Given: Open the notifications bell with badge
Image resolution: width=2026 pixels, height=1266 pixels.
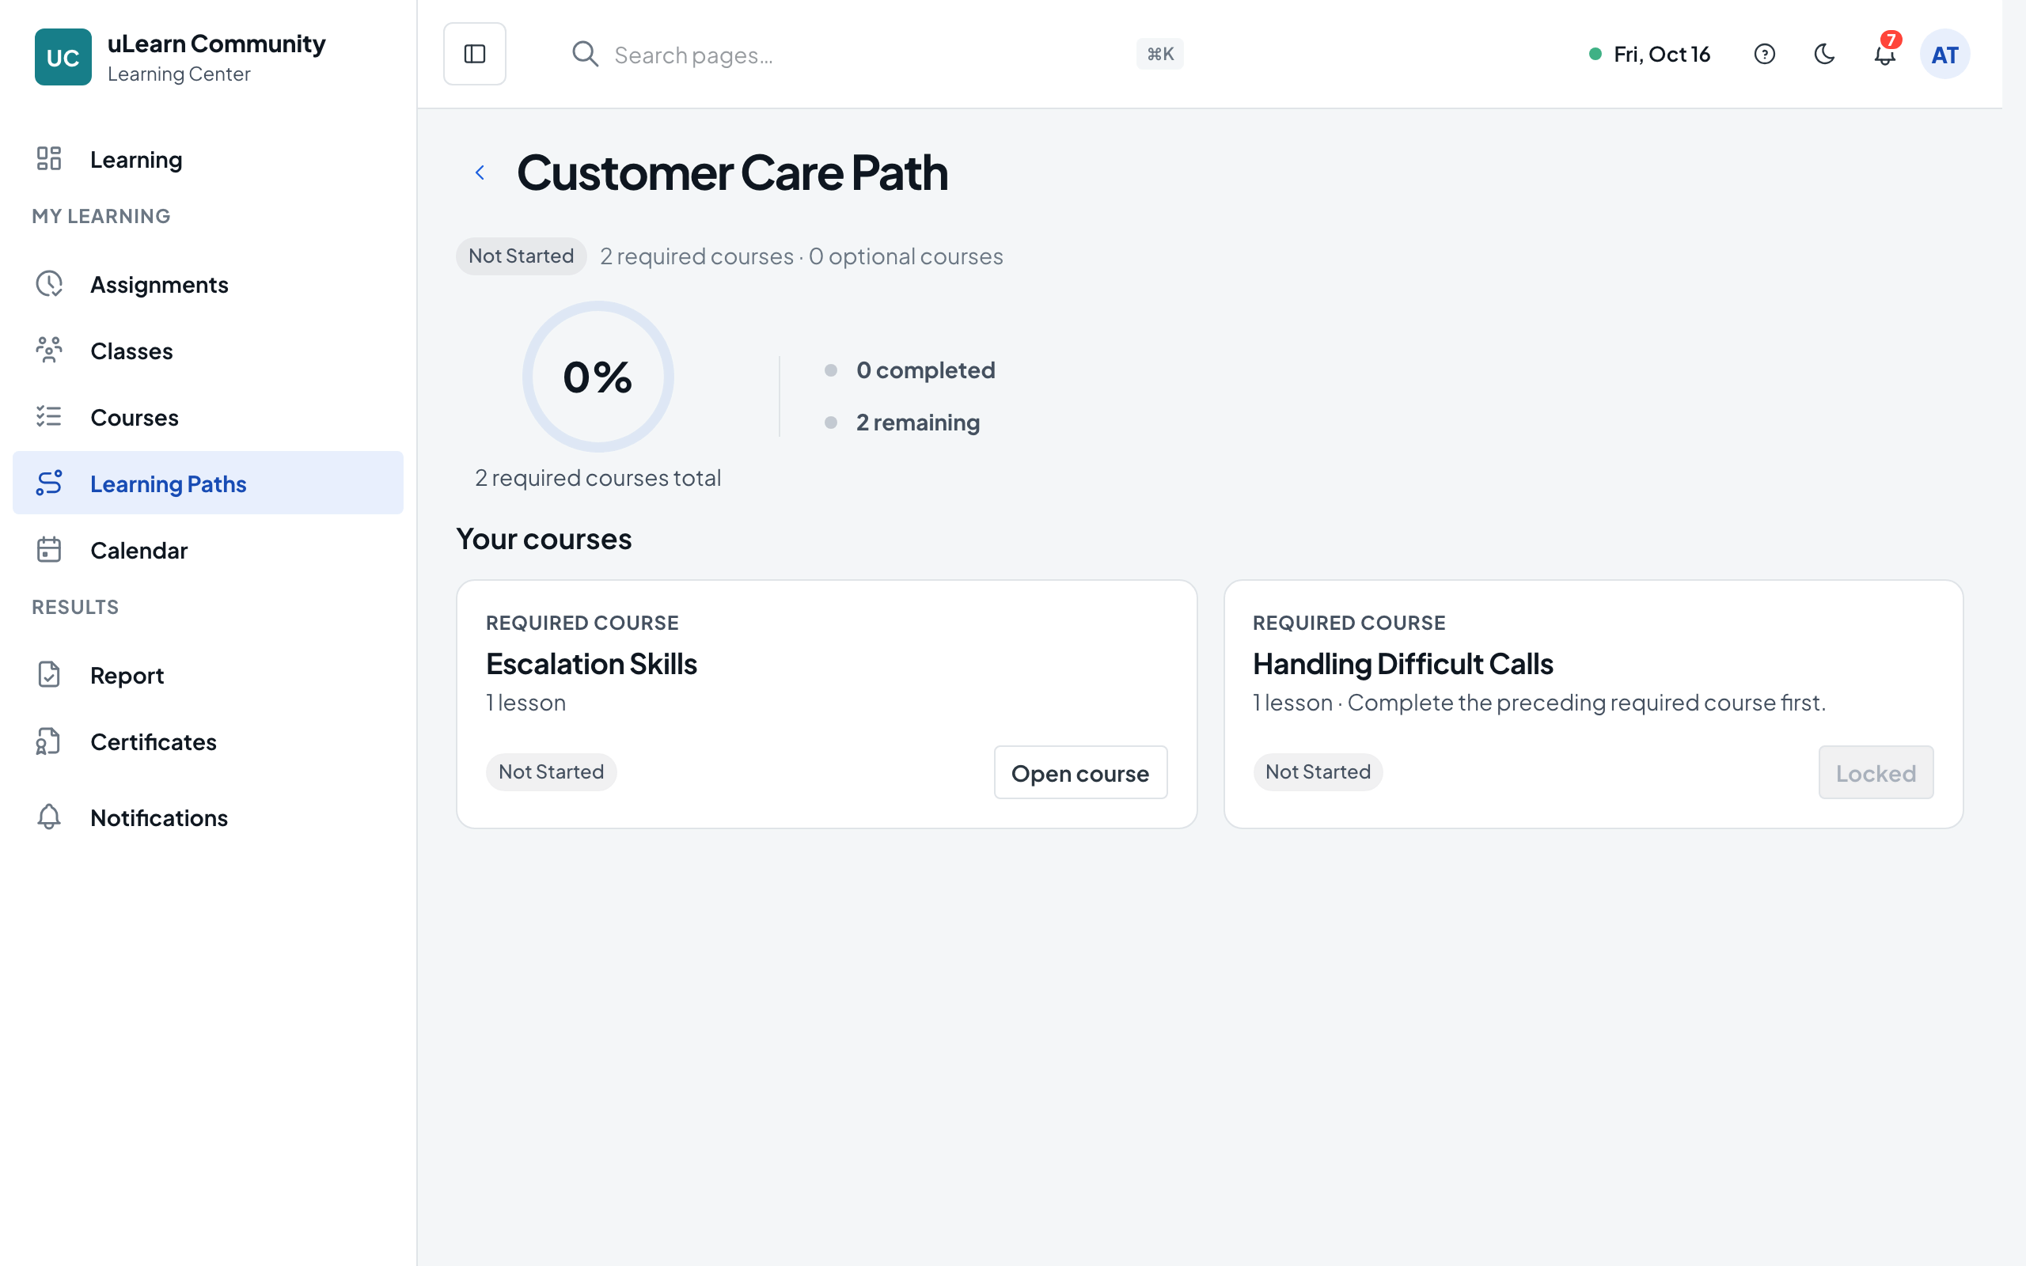Looking at the screenshot, I should pos(1885,52).
